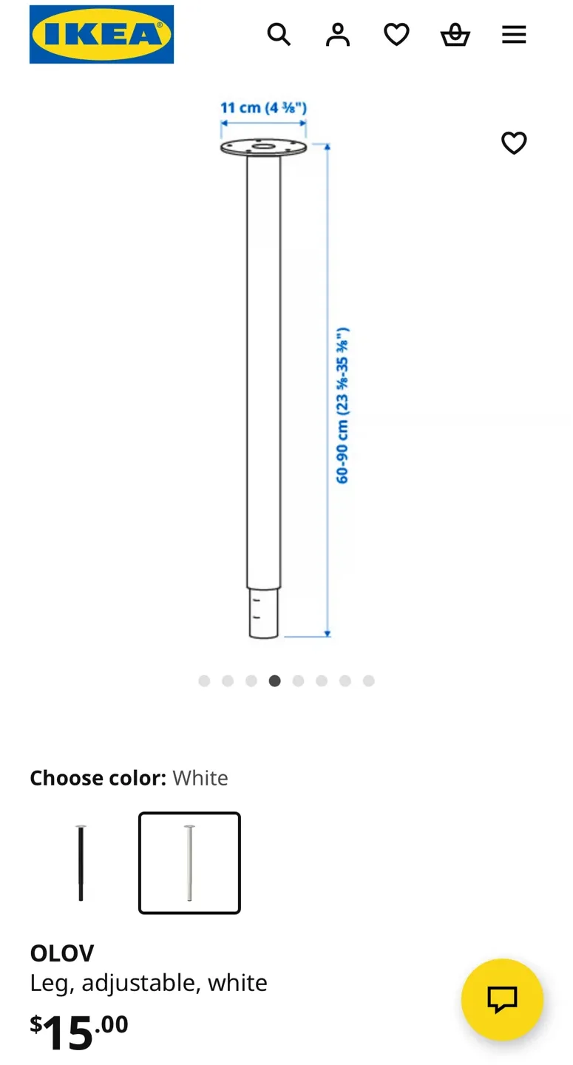Select the black leg color option

click(x=80, y=863)
